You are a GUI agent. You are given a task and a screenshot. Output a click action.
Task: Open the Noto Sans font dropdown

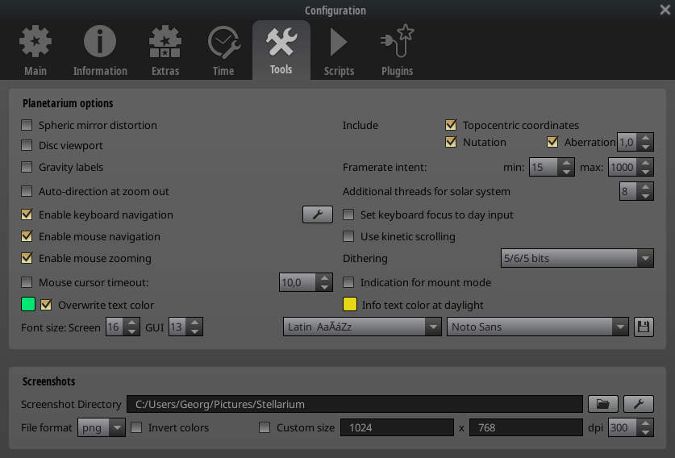[537, 327]
